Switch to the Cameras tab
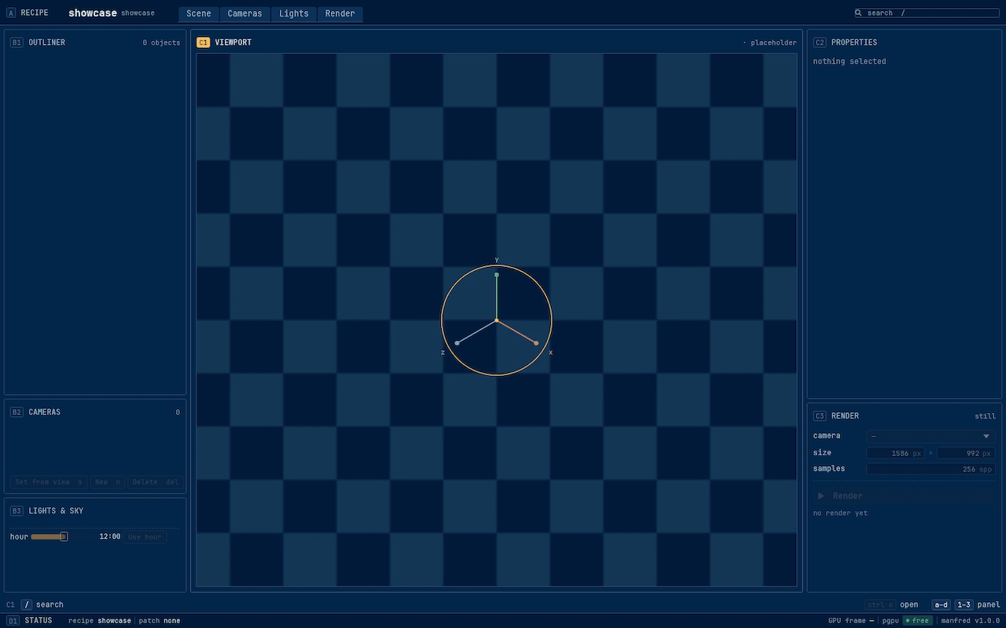This screenshot has height=628, width=1006. click(245, 13)
